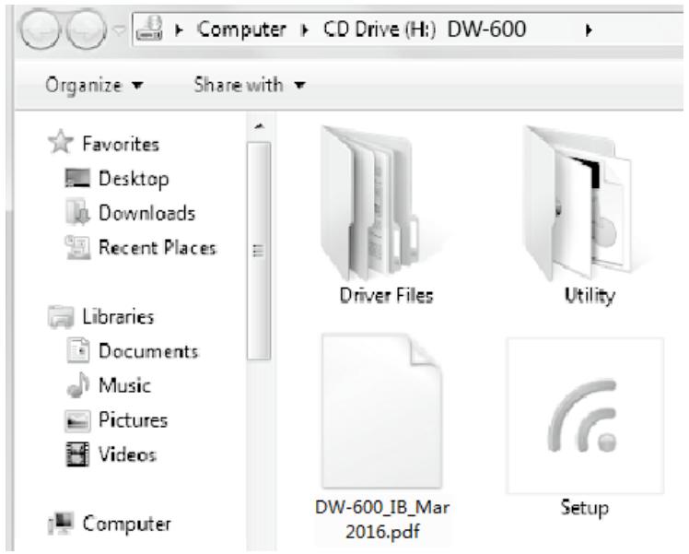This screenshot has width=689, height=554.
Task: Select Favorites in navigation pane
Action: [x=121, y=144]
